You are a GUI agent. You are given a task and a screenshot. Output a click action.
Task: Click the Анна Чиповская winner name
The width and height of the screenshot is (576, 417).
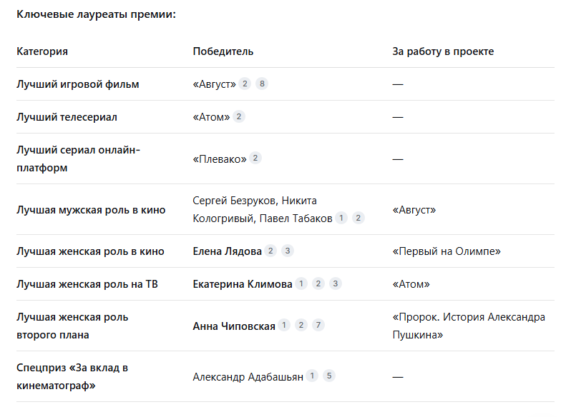click(x=234, y=326)
